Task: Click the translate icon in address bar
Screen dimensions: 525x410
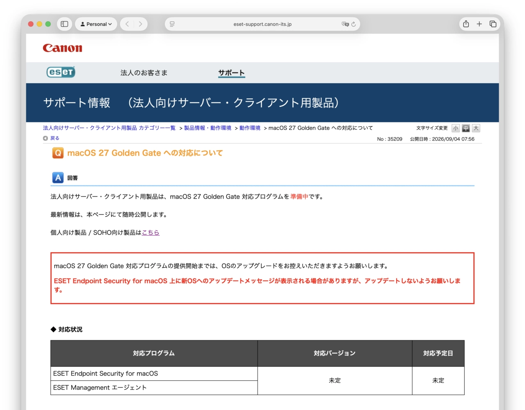Action: [345, 24]
